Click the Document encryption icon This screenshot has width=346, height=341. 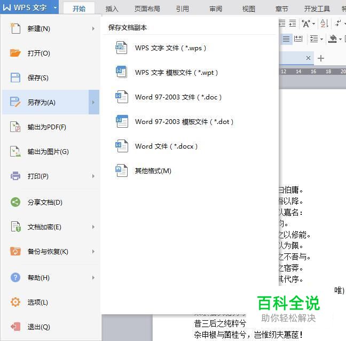(x=15, y=227)
